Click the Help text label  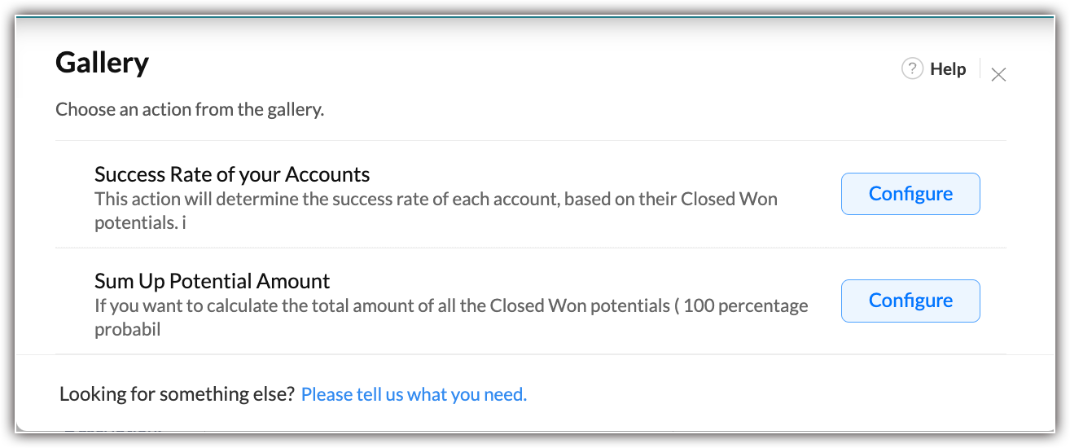(948, 69)
